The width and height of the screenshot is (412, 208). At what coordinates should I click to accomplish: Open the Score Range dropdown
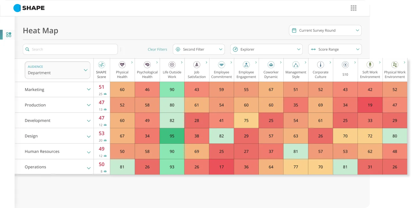[335, 49]
